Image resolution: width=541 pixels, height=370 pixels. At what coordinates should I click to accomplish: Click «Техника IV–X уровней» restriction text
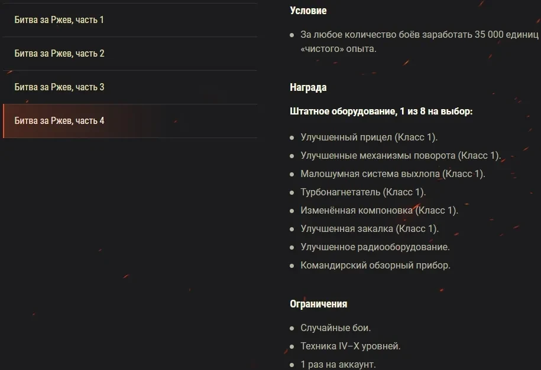(351, 346)
